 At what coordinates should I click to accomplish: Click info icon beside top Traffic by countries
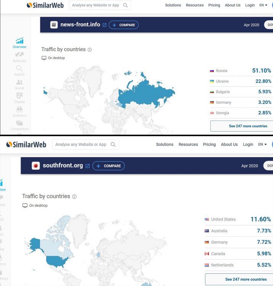pyautogui.click(x=90, y=50)
